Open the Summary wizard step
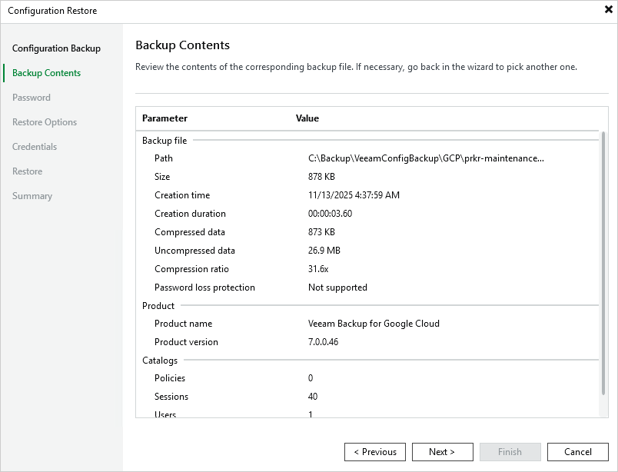This screenshot has height=472, width=618. pos(32,196)
